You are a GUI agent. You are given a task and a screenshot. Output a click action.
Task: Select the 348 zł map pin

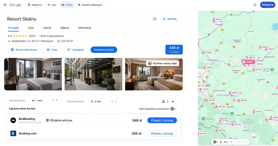[248, 62]
